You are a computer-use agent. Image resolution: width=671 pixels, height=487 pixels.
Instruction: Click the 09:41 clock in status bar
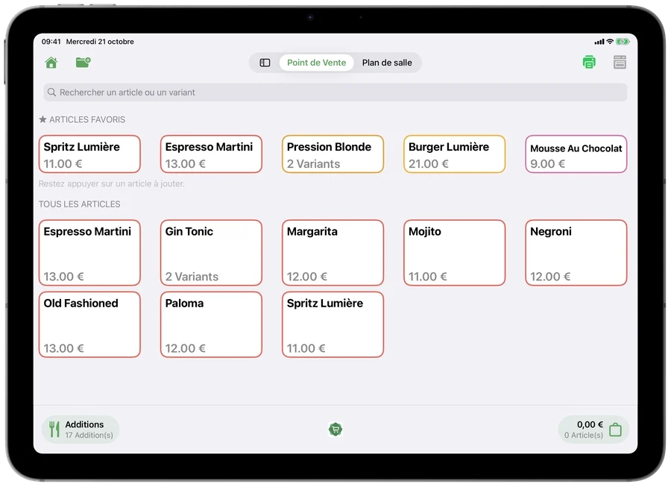tap(51, 42)
